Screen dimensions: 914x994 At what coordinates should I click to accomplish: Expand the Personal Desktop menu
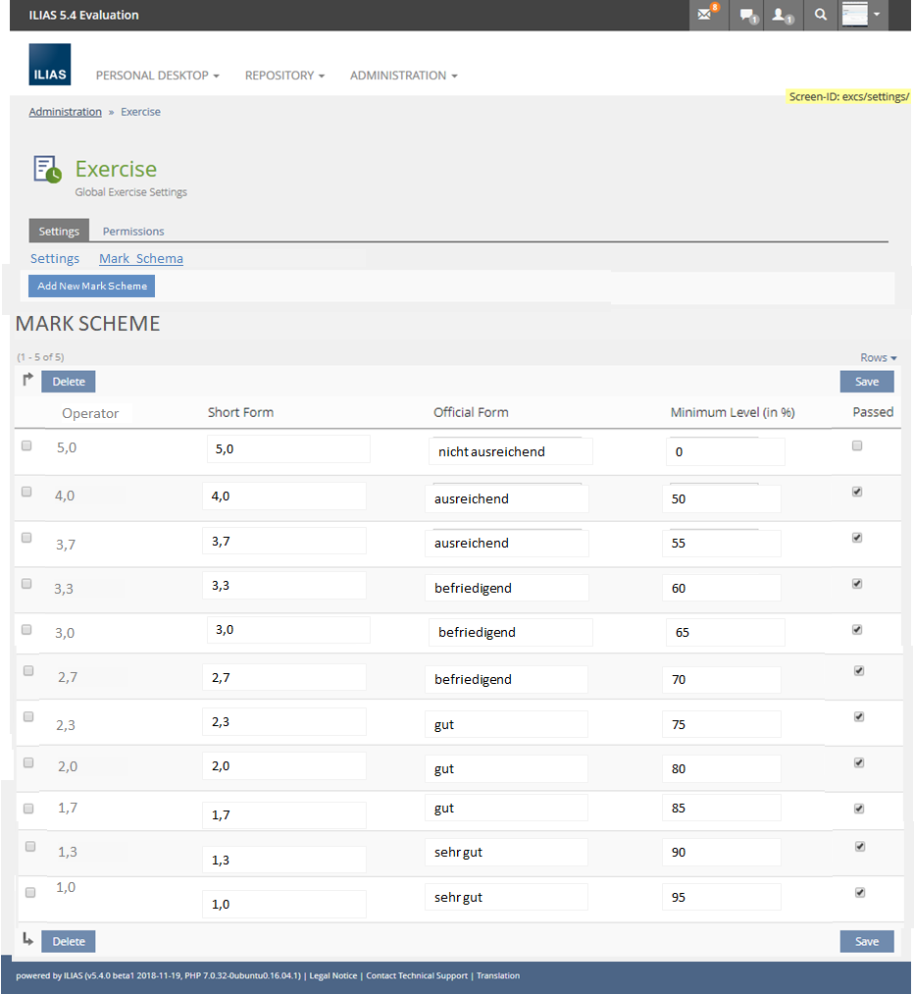(157, 76)
